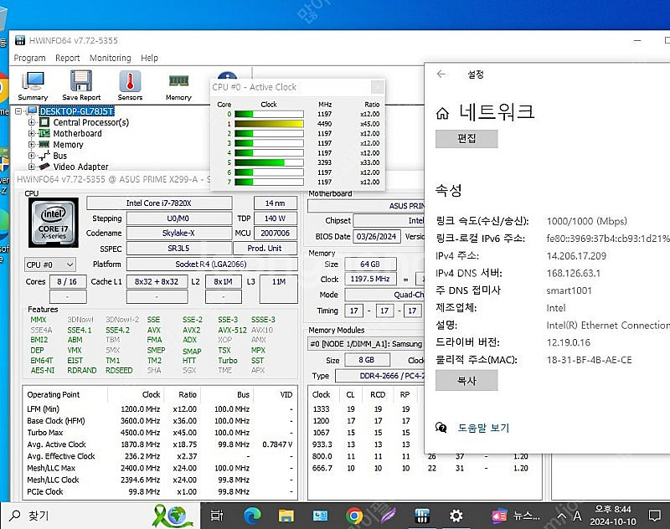
Task: Switch to HWiNFO64 taskbar icon
Action: click(x=422, y=516)
